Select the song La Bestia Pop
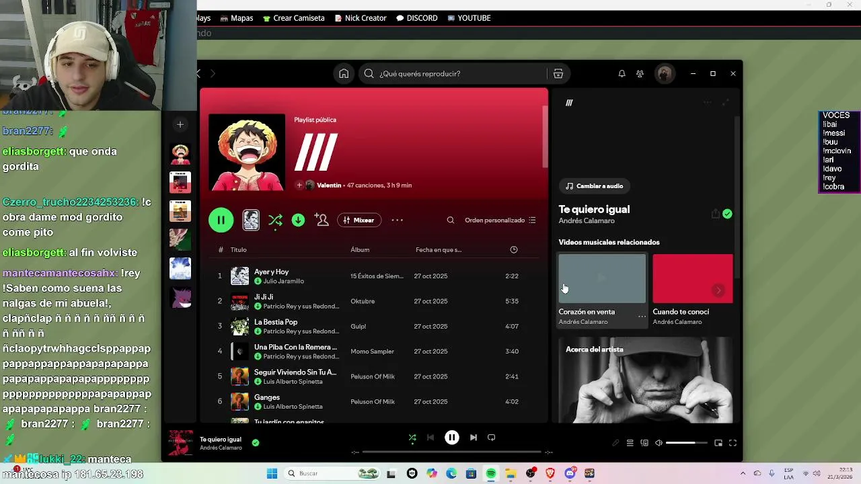Viewport: 861px width, 484px height. (276, 322)
